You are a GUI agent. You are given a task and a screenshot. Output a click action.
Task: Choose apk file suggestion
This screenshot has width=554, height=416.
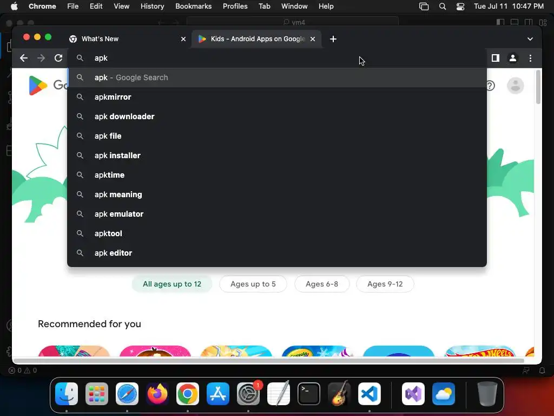[277, 136]
